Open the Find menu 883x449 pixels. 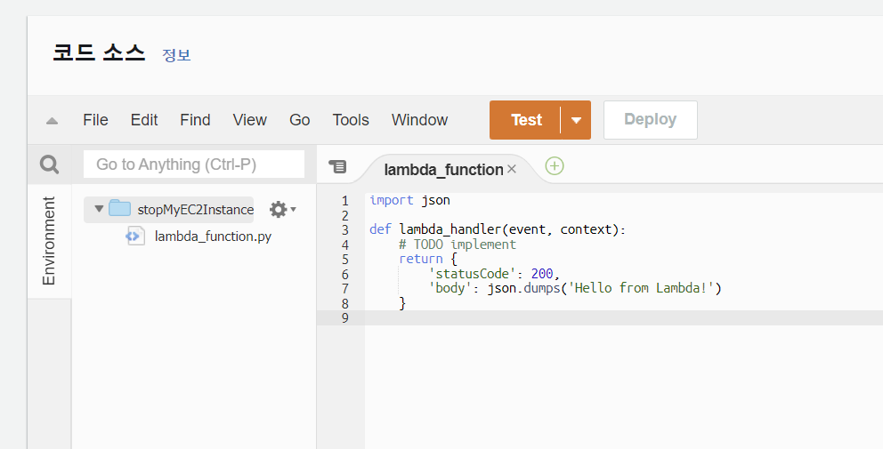click(x=195, y=120)
